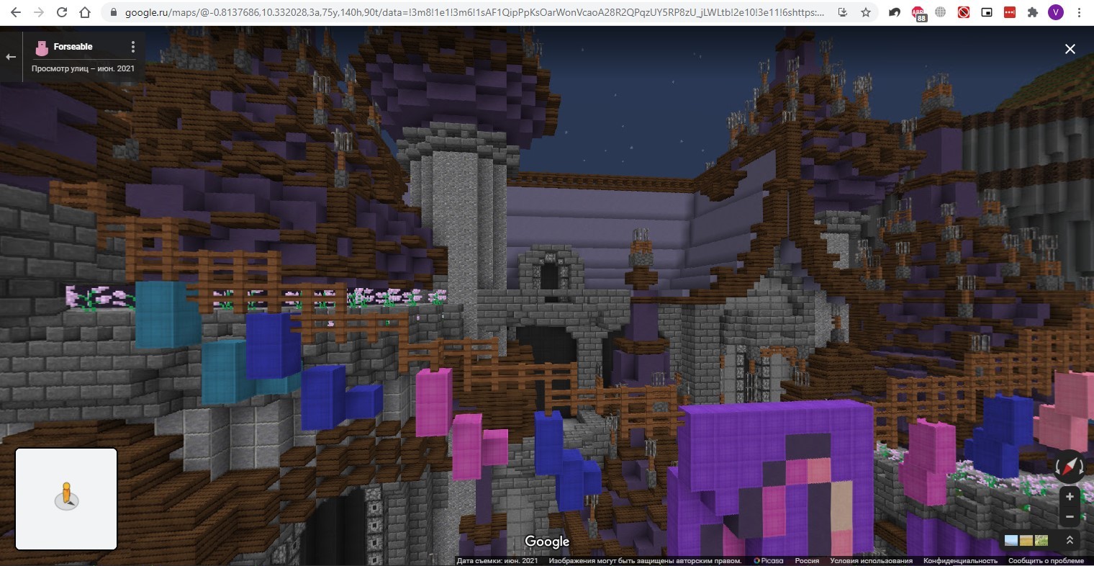
Task: Open the red prohibition-sign extension
Action: click(x=964, y=13)
